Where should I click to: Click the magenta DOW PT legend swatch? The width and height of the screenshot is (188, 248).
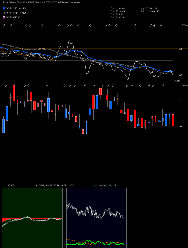coord(4,17)
